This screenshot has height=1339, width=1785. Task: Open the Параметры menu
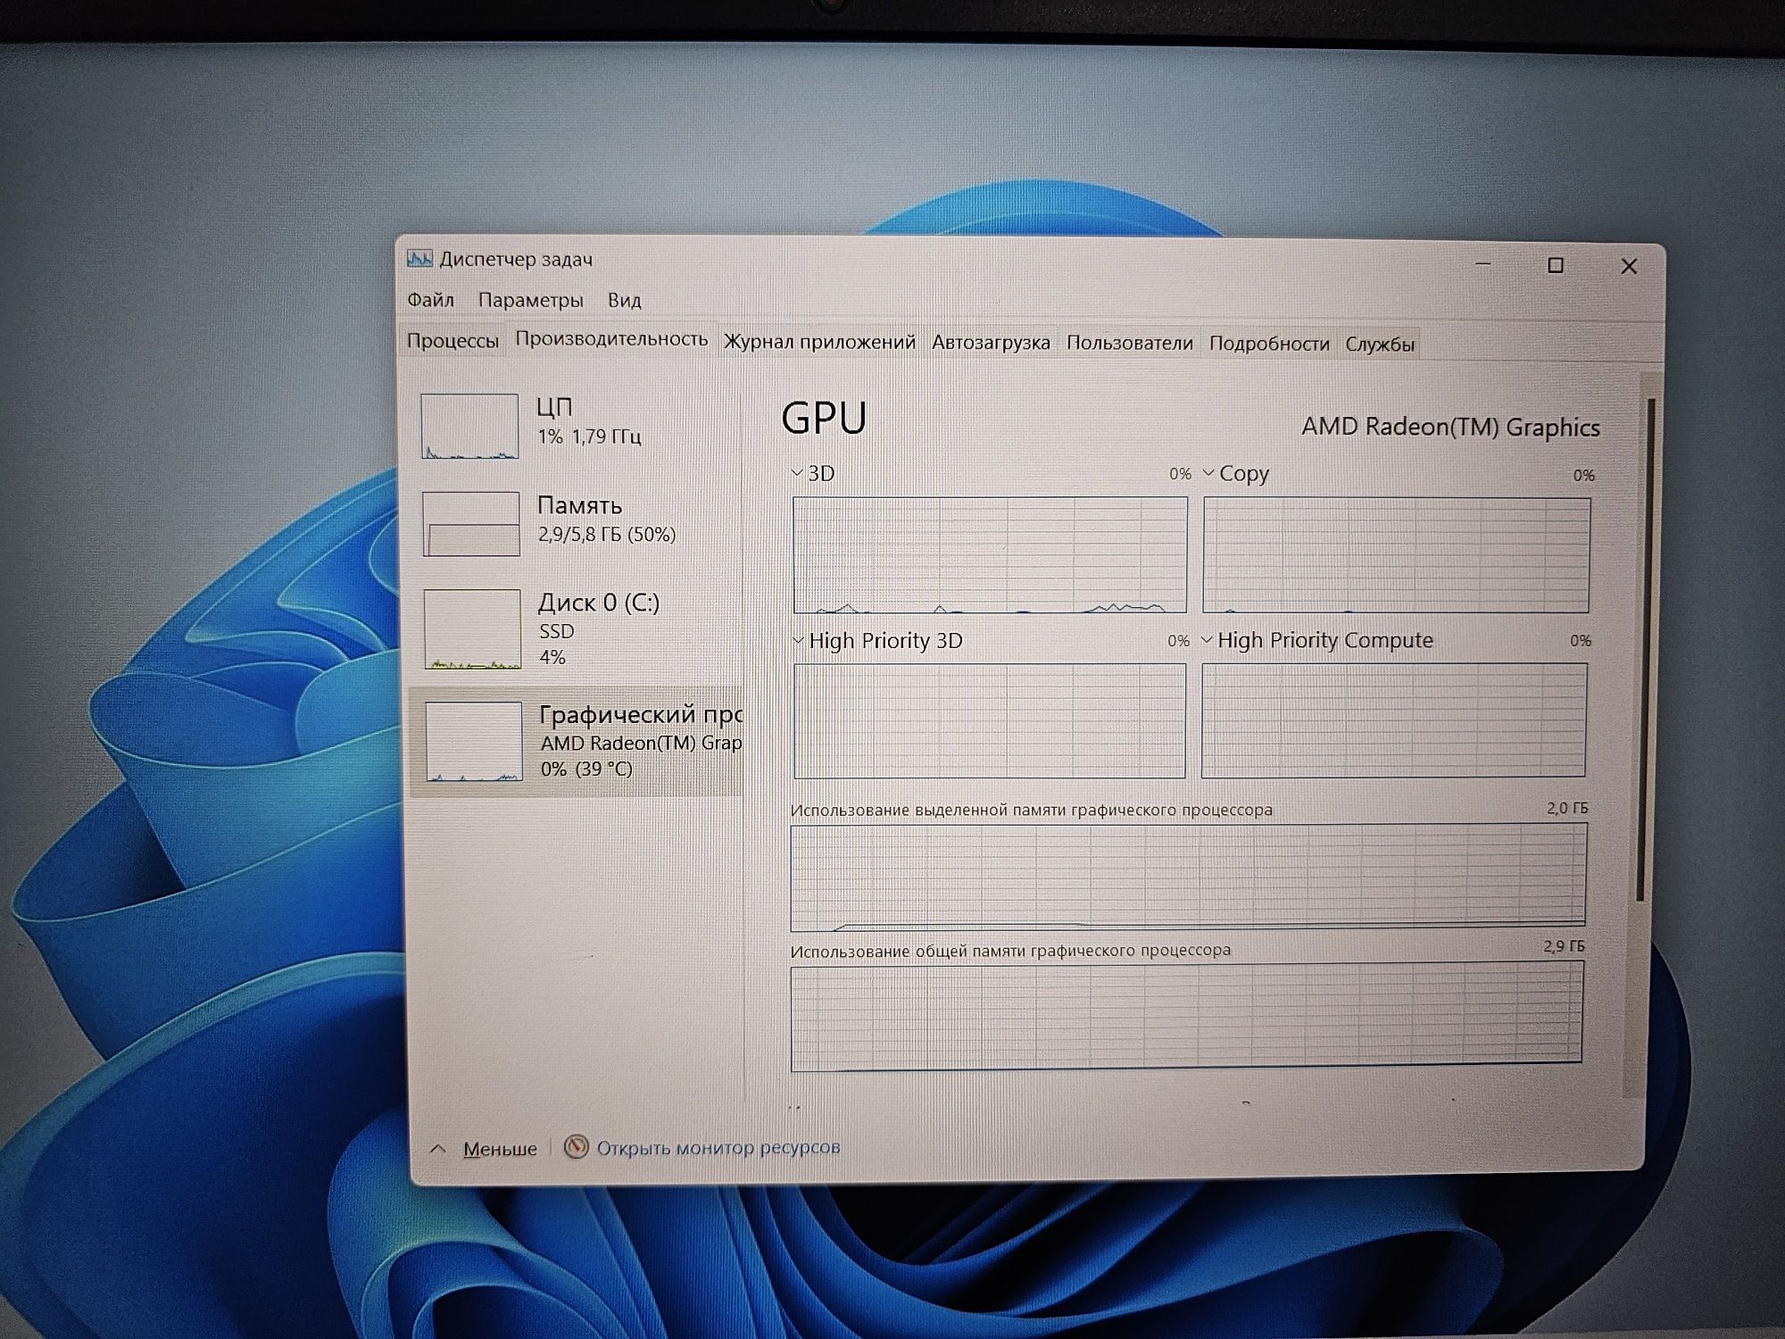[x=531, y=300]
